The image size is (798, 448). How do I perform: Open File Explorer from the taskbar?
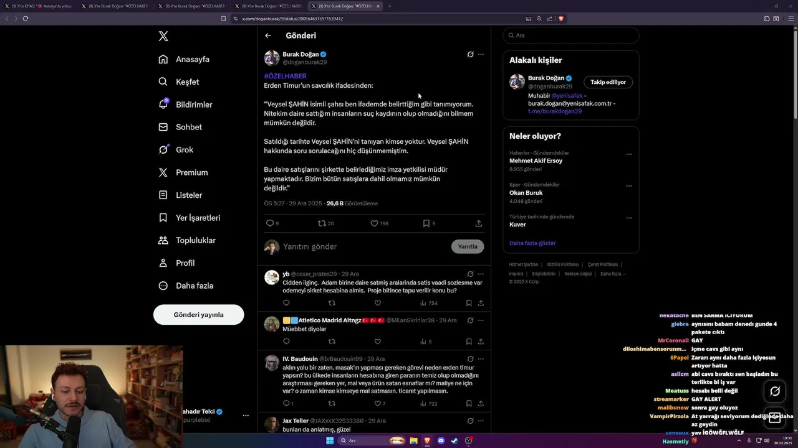pyautogui.click(x=413, y=441)
